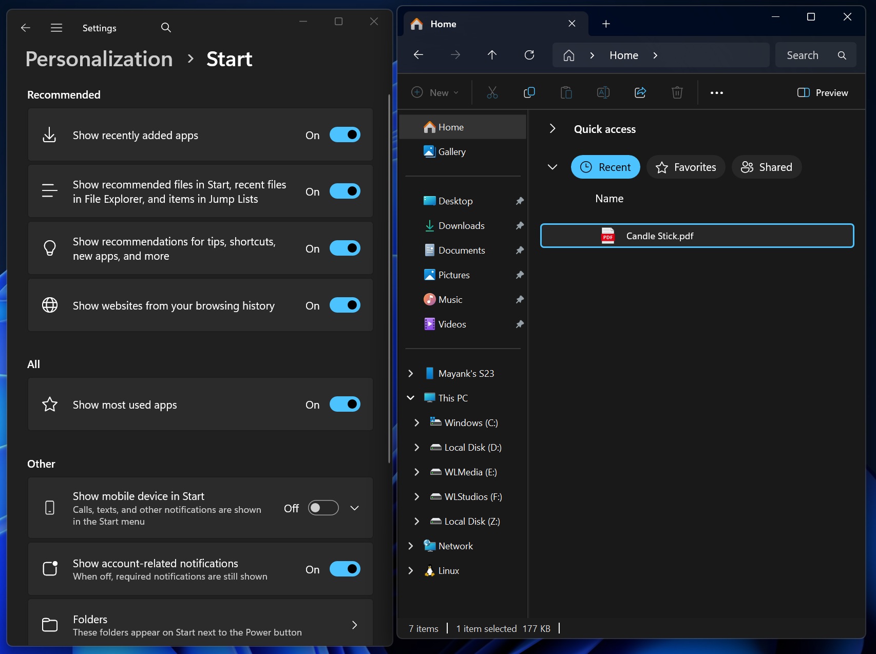
Task: Delete Candle Stick.pdf using toolbar icon
Action: click(677, 92)
